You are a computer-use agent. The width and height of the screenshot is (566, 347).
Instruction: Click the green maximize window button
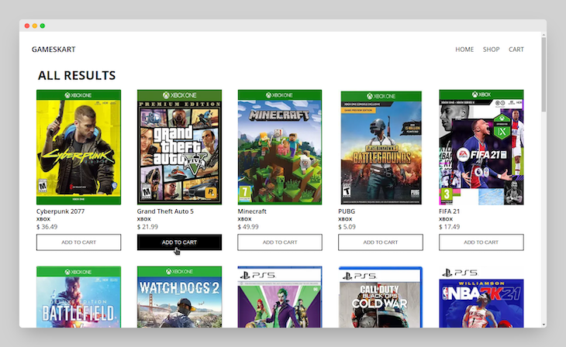(x=43, y=26)
